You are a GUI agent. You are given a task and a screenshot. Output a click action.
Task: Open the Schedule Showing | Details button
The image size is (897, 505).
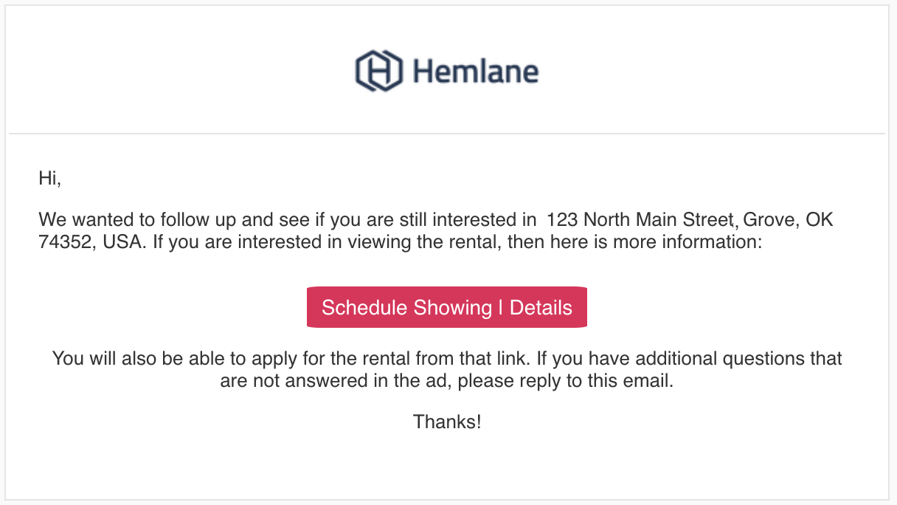tap(447, 307)
